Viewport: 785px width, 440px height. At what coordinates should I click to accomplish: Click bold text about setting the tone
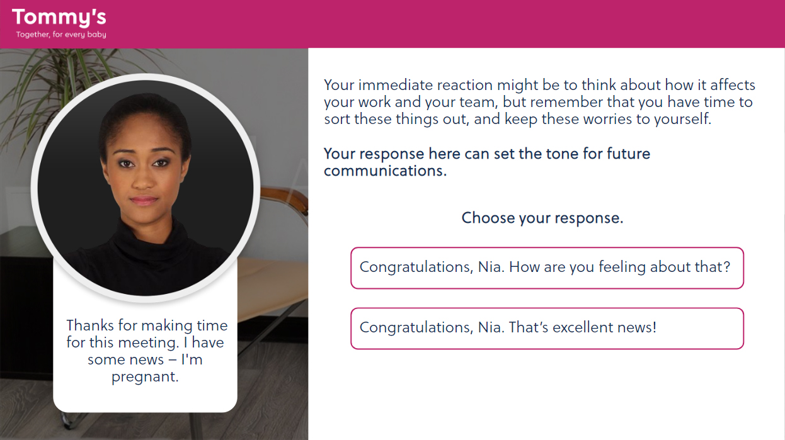pos(486,162)
